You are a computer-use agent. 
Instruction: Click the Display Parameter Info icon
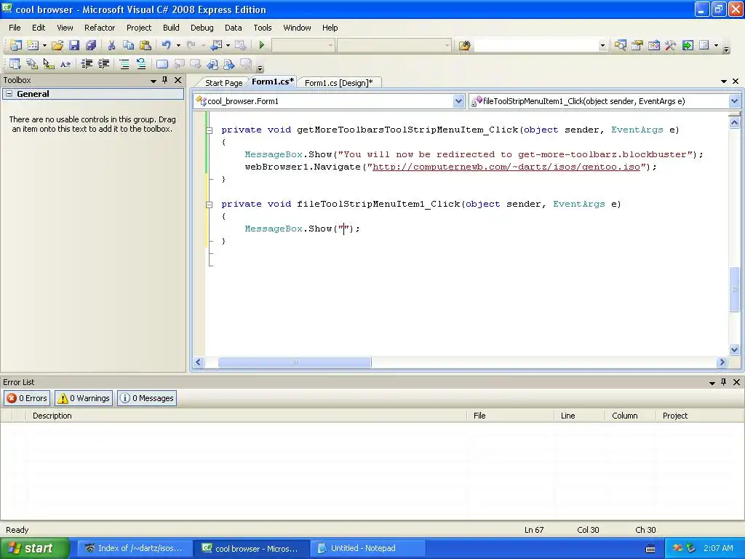pos(32,64)
